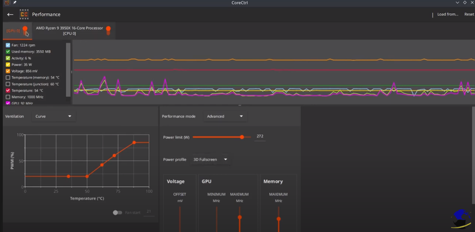Click the Power limit slider handle
This screenshot has width=475, height=232.
pyautogui.click(x=242, y=137)
